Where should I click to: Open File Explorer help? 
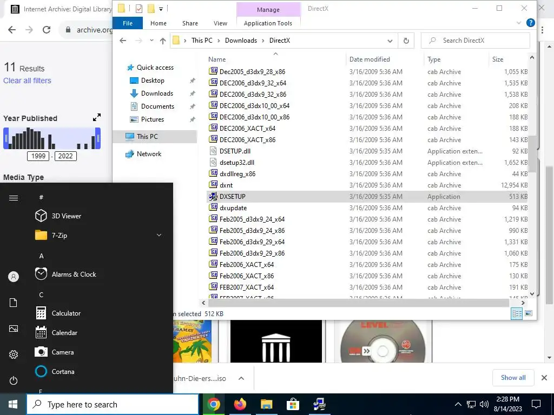530,23
